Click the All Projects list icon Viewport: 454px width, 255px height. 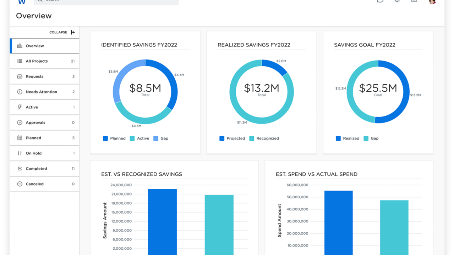coord(20,61)
